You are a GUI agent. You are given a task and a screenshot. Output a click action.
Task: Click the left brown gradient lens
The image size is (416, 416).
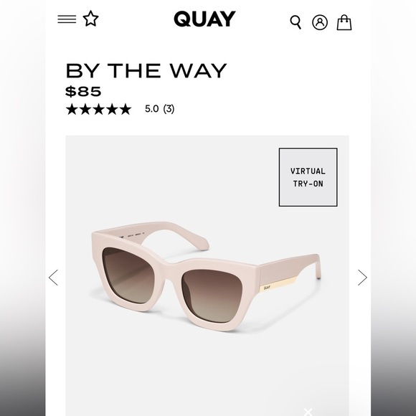click(129, 275)
